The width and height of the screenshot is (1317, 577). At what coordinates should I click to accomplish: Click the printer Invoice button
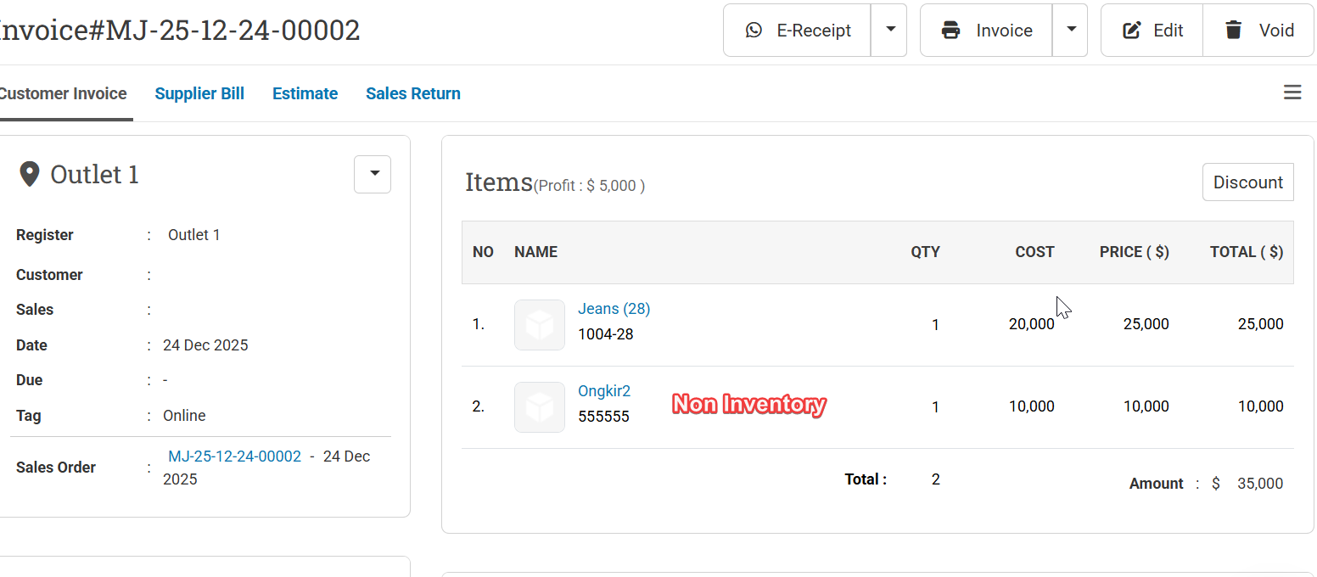[x=986, y=31]
